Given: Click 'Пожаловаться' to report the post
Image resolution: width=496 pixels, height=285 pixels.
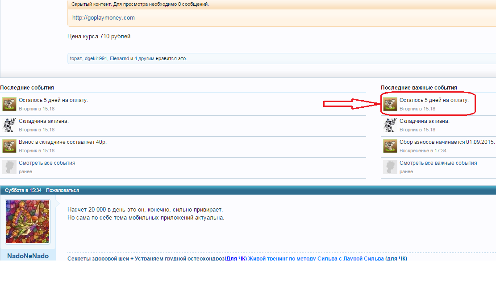Looking at the screenshot, I should (63, 190).
